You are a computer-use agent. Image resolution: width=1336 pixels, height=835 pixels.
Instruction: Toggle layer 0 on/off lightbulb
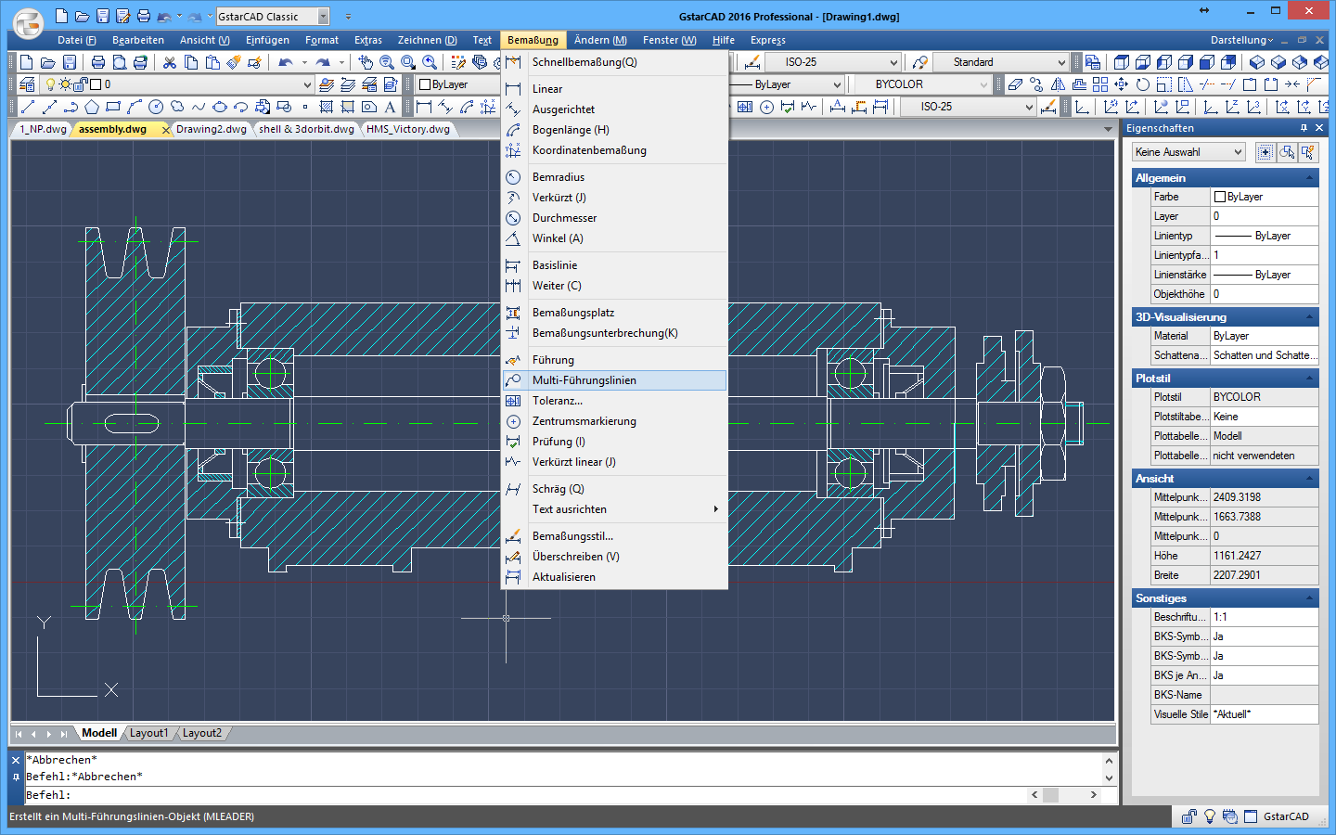pos(51,84)
